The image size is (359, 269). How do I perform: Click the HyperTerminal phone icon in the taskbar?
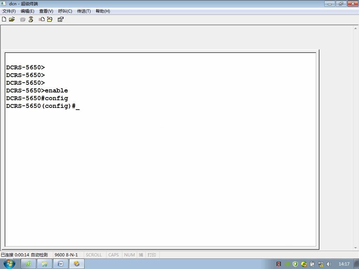(76, 264)
